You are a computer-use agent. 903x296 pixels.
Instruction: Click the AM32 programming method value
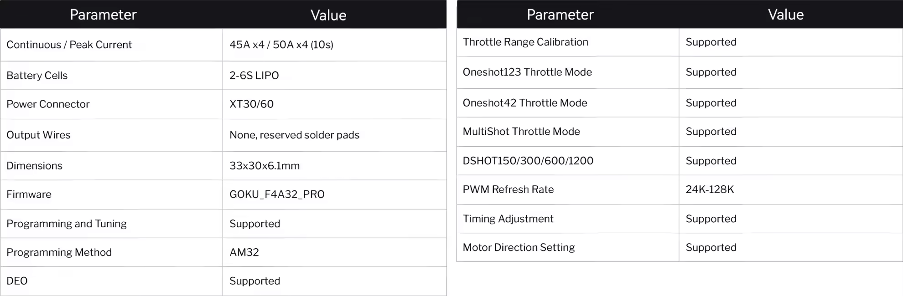(x=244, y=252)
